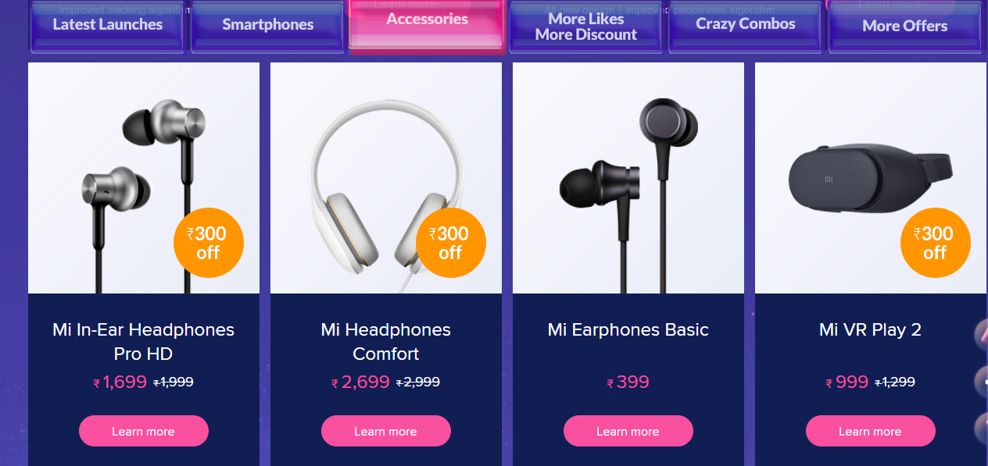Click the Mi Earphones Basic product image
The width and height of the screenshot is (988, 466).
(x=628, y=178)
